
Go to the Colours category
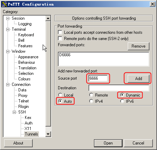coord(24,79)
